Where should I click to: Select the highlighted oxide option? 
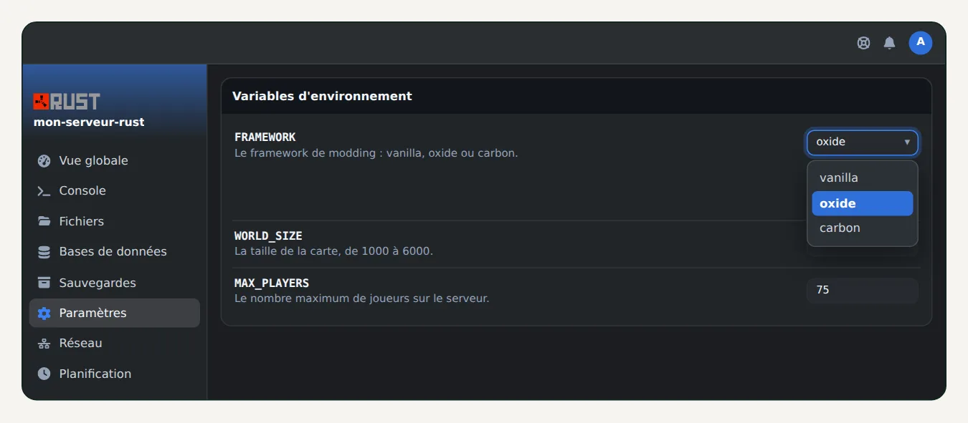click(x=863, y=203)
